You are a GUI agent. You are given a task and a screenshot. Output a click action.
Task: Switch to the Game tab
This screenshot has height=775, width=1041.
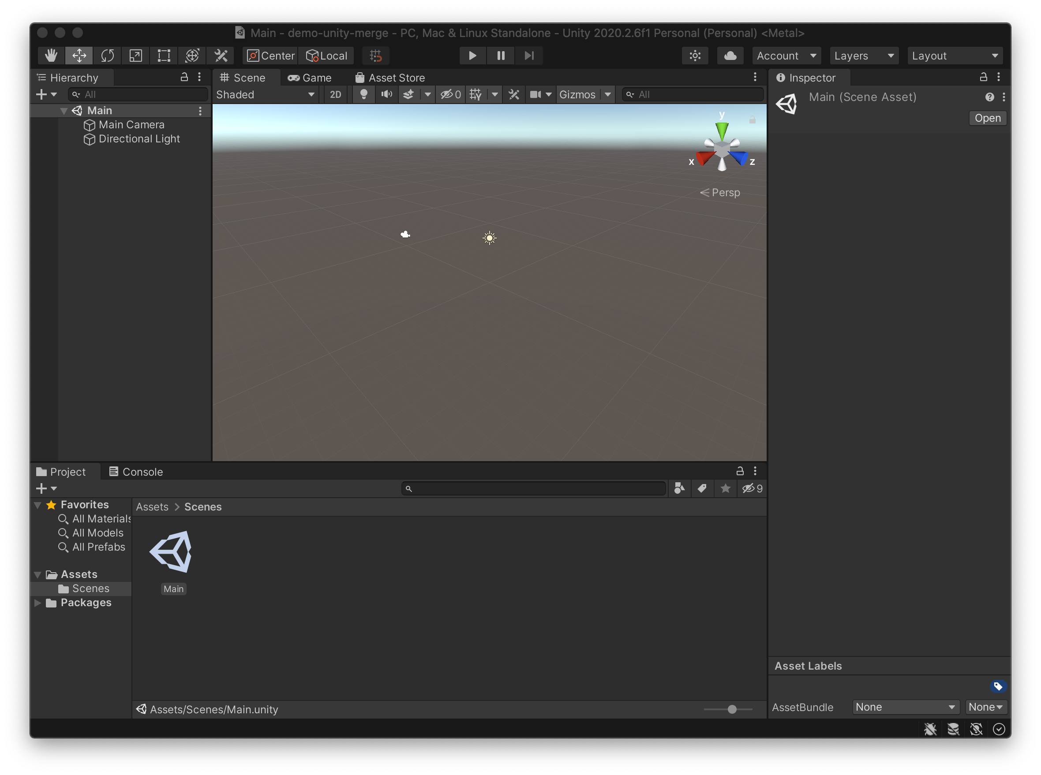click(x=310, y=78)
